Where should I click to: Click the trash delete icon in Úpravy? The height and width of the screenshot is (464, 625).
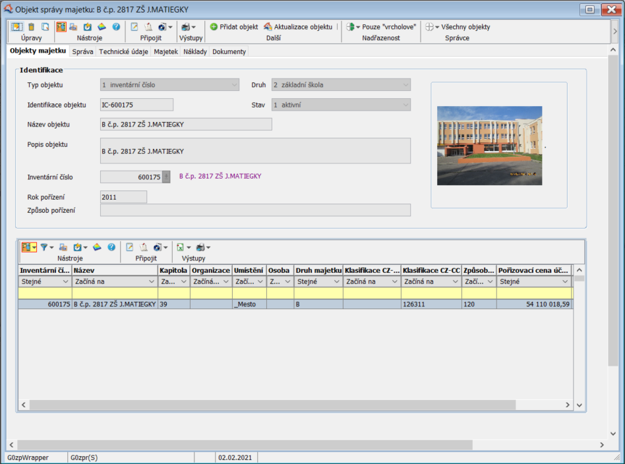point(31,27)
